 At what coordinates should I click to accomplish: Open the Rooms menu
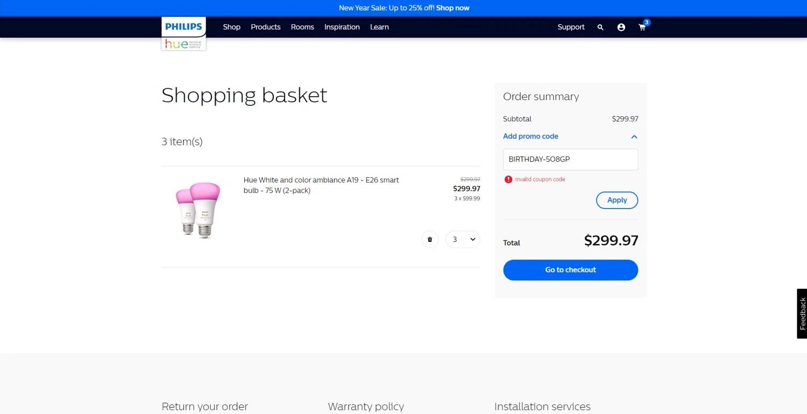pos(302,27)
